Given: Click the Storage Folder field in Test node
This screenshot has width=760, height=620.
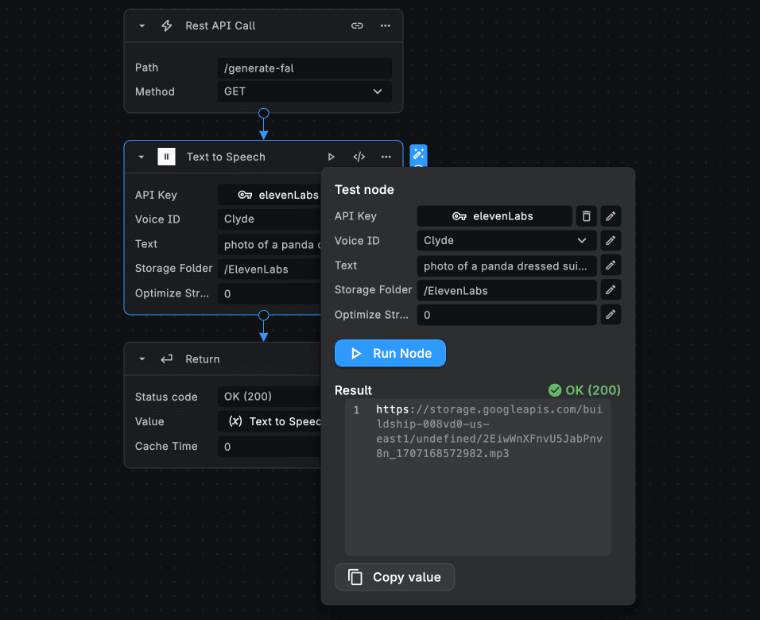Looking at the screenshot, I should click(x=506, y=291).
